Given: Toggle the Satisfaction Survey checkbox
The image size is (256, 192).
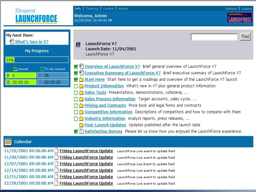Looking at the screenshot, I should 76,132.
